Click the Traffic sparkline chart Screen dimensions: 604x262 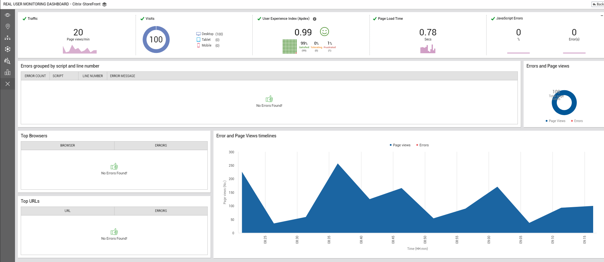click(80, 49)
